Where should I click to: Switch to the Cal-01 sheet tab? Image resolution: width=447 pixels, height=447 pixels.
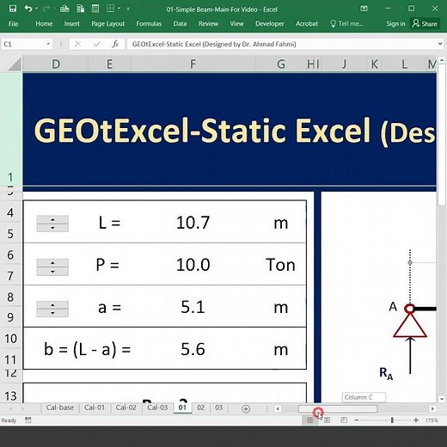[95, 407]
